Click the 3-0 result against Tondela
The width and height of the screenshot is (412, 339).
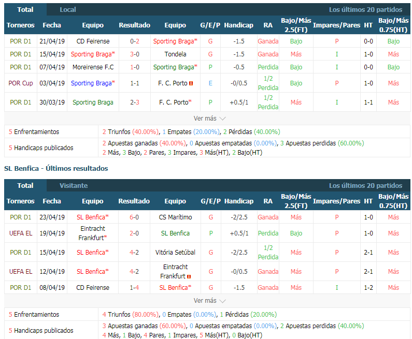[x=135, y=54]
